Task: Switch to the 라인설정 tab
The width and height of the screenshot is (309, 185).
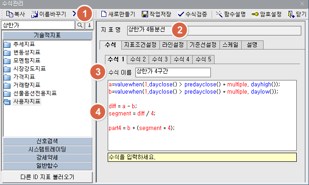Action: pyautogui.click(x=173, y=45)
